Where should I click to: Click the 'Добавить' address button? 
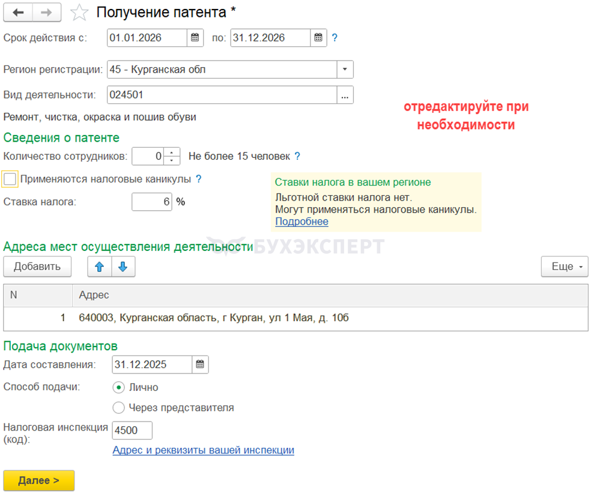37,267
